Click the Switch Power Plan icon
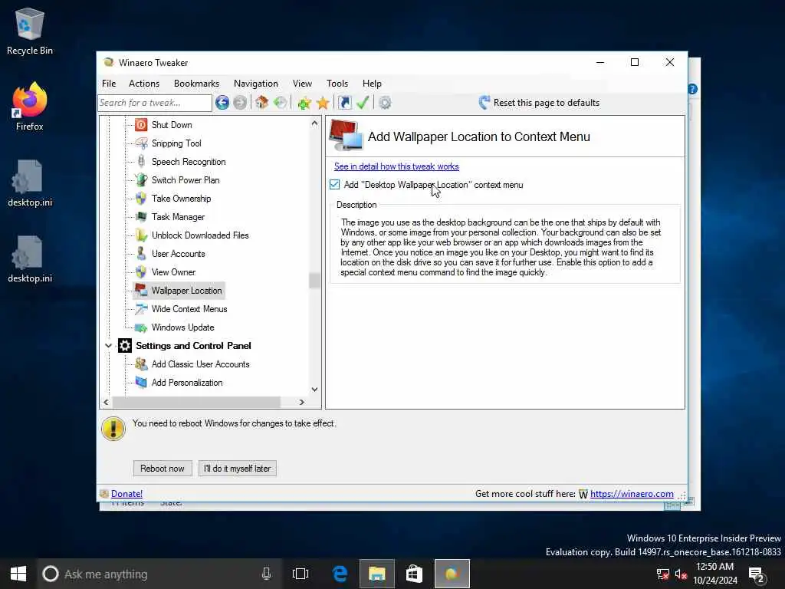This screenshot has width=785, height=589. pyautogui.click(x=141, y=179)
